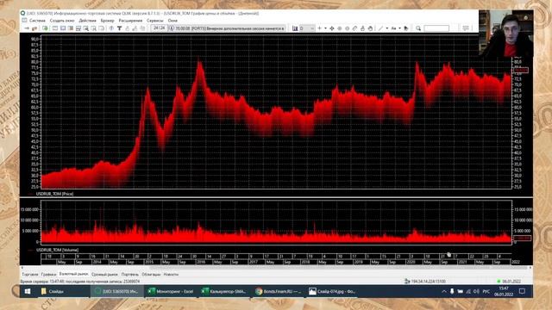552x310 pixels.
Task: Click the green connection indicator with date
Action: click(x=509, y=282)
